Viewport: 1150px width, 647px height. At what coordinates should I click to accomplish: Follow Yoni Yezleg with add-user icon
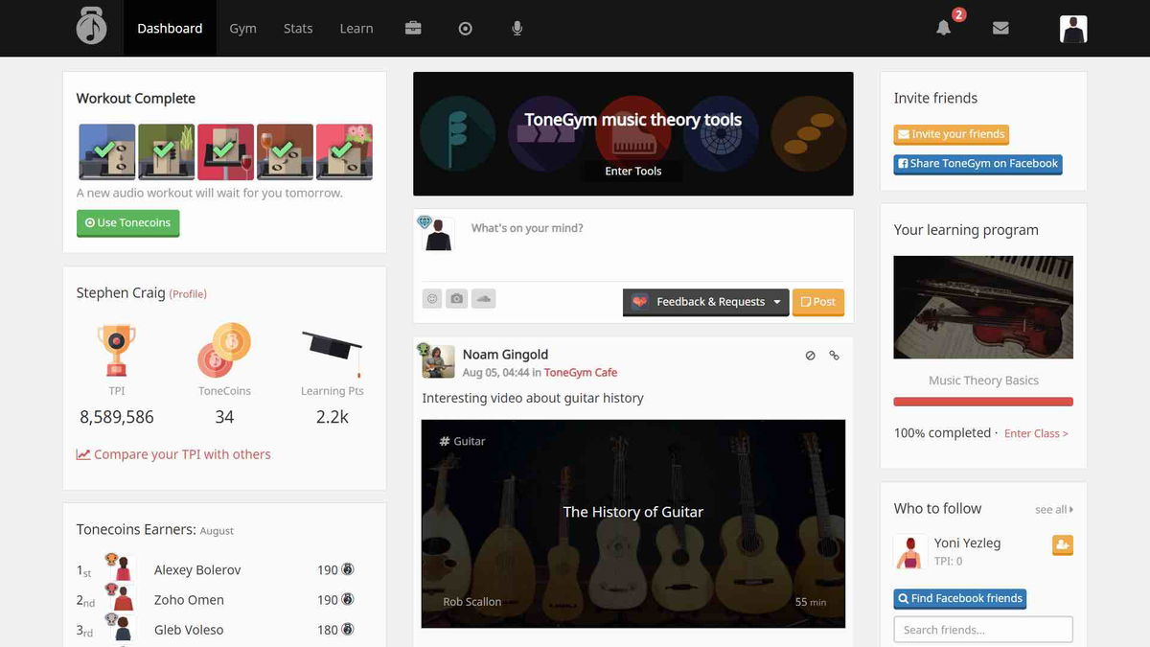pyautogui.click(x=1062, y=545)
